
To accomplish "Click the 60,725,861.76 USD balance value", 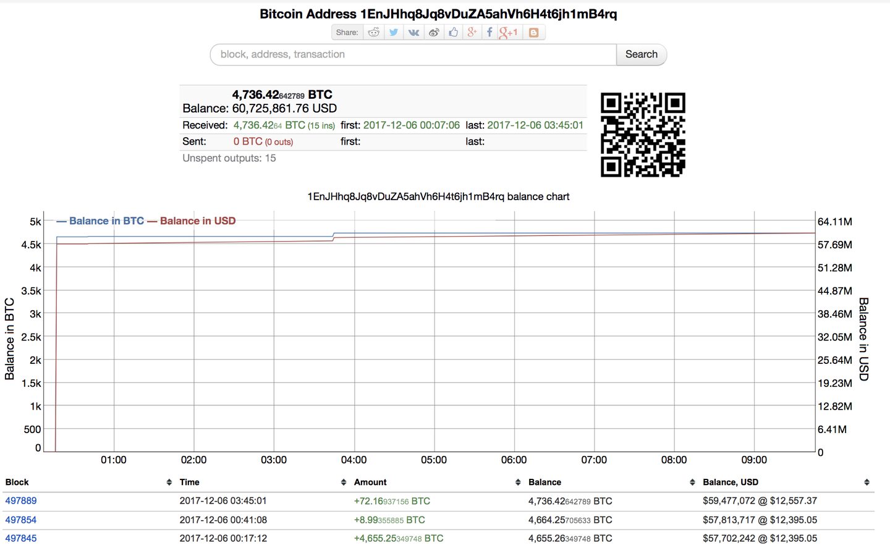I will [x=284, y=109].
